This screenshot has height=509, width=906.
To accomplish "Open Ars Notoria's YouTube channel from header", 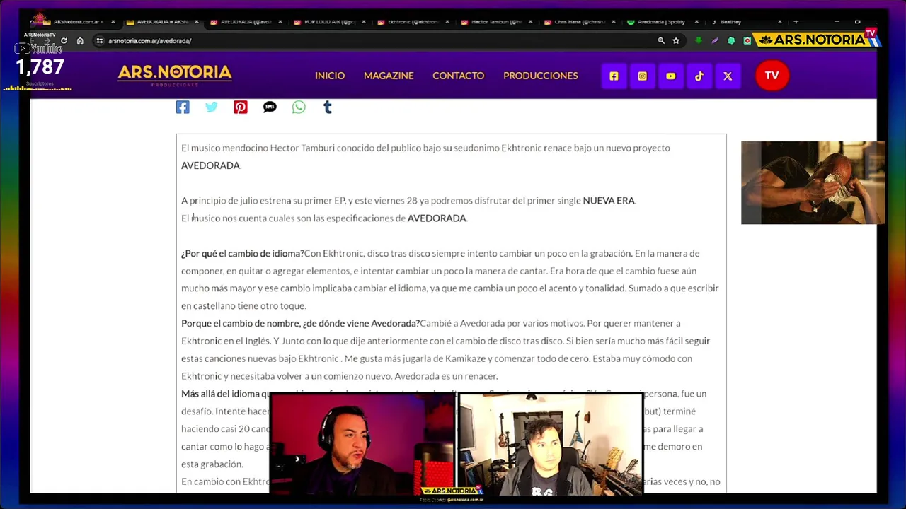I will tap(670, 76).
